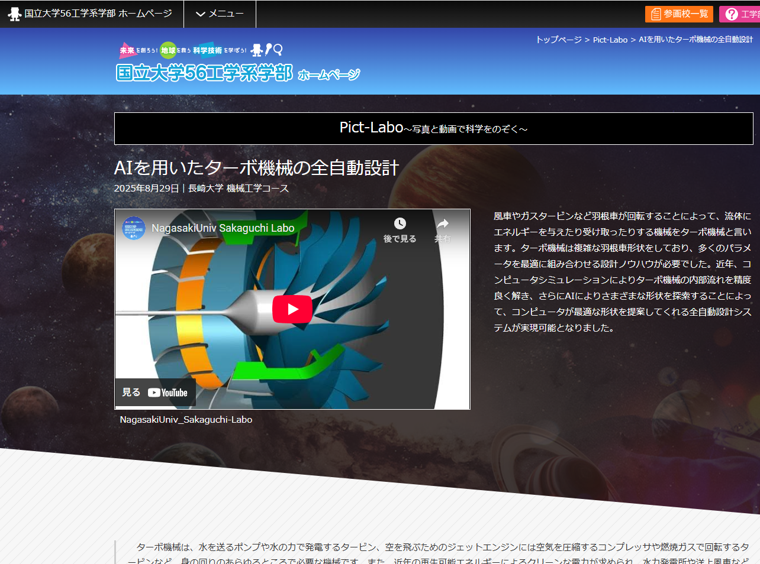This screenshot has width=760, height=564.
Task: Open the Pict-Labo black banner heading
Action: [433, 128]
